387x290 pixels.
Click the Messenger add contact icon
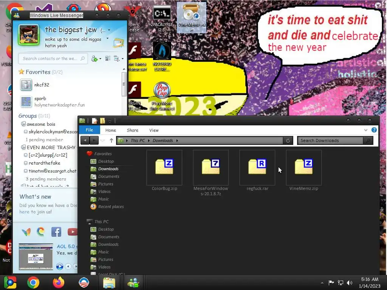[x=94, y=59]
